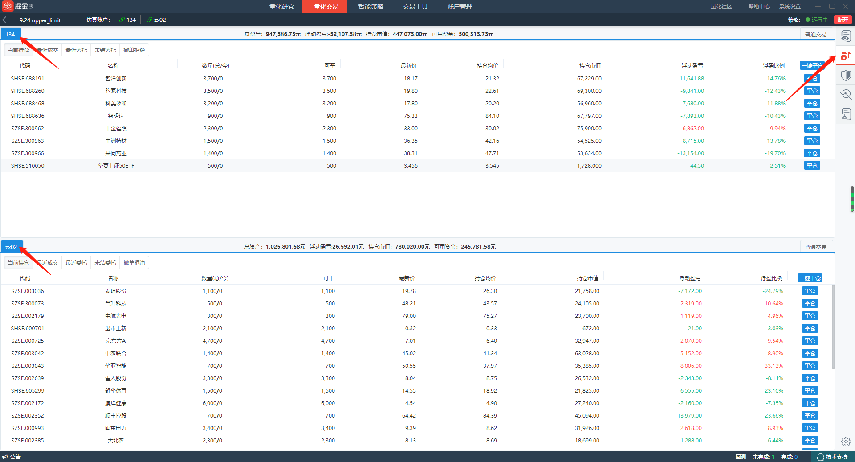Click 平仓 for SZSE.002352 row

click(810, 416)
